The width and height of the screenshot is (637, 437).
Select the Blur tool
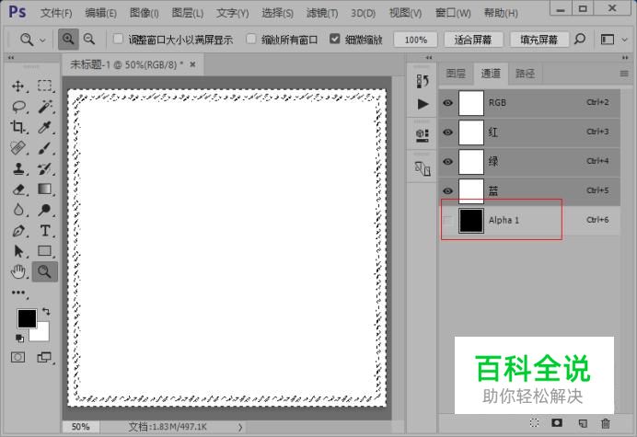[x=17, y=210]
